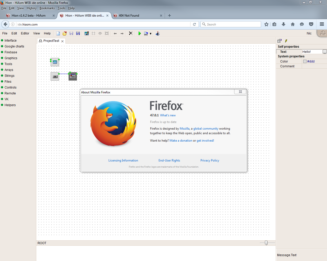Go forward with the right arrow toolbar icon
327x261 pixels.
(122, 33)
